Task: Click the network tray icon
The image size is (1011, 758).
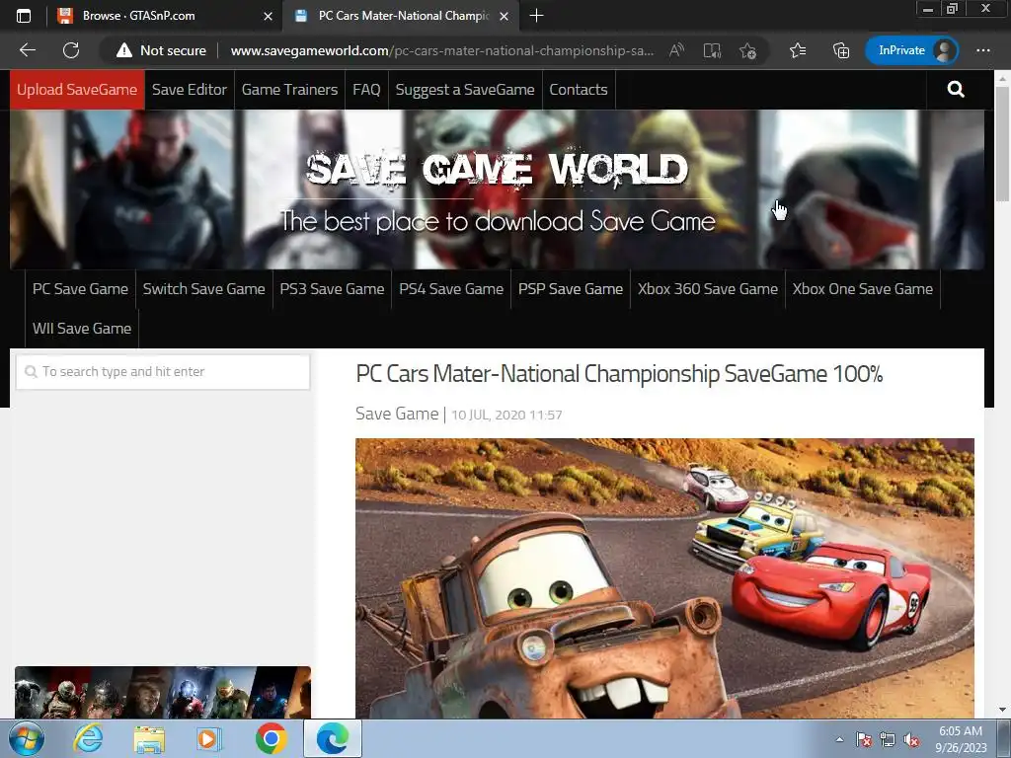Action: pos(888,740)
